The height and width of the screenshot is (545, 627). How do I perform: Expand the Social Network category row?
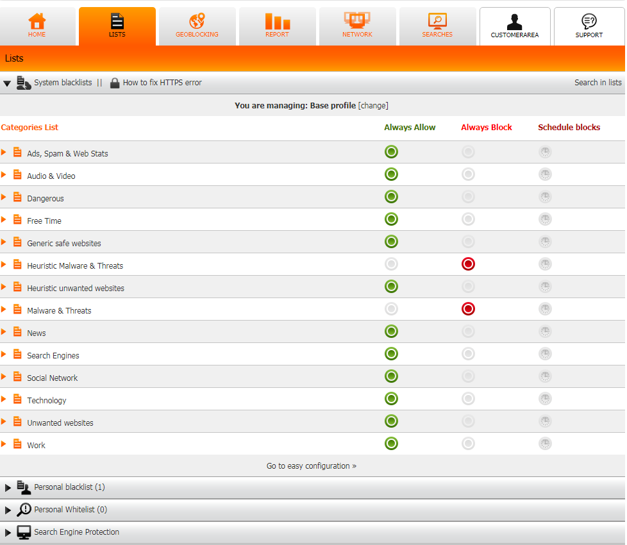point(4,377)
